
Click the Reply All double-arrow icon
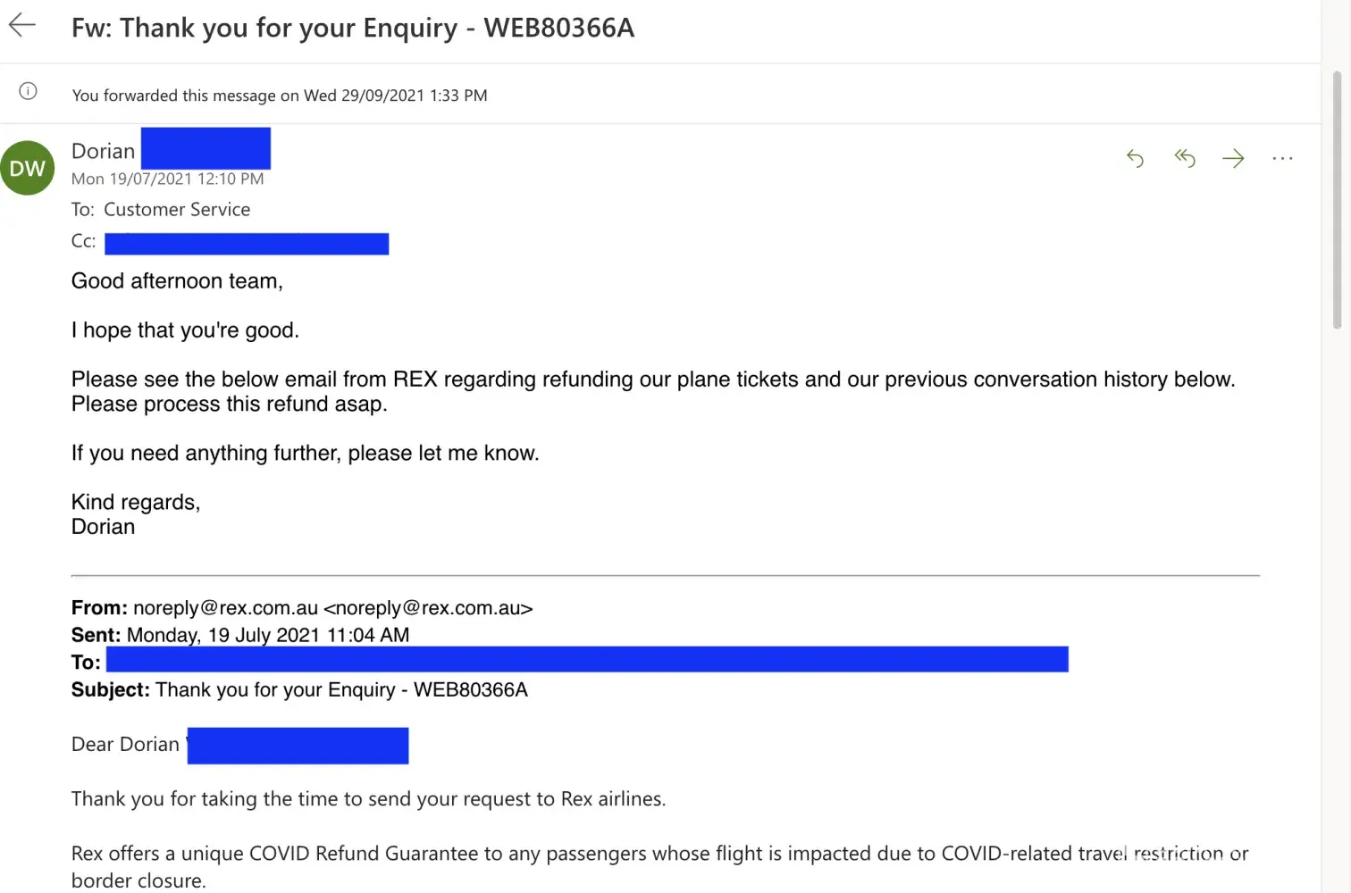tap(1185, 159)
